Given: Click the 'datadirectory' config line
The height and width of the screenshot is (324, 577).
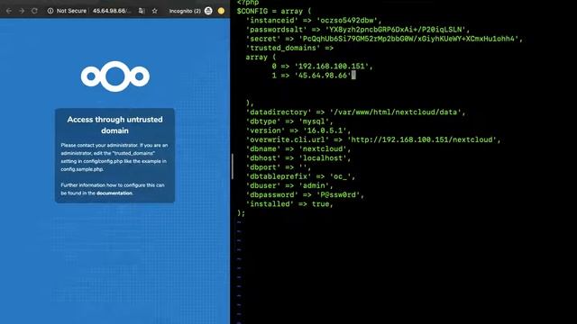Looking at the screenshot, I should click(355, 112).
